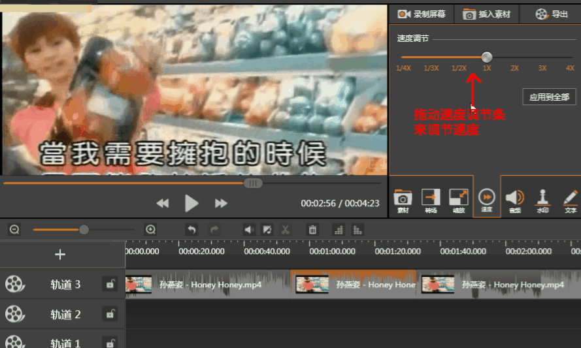Zoom in the timeline with the plus magnifier
This screenshot has width=581, height=348.
coord(150,230)
